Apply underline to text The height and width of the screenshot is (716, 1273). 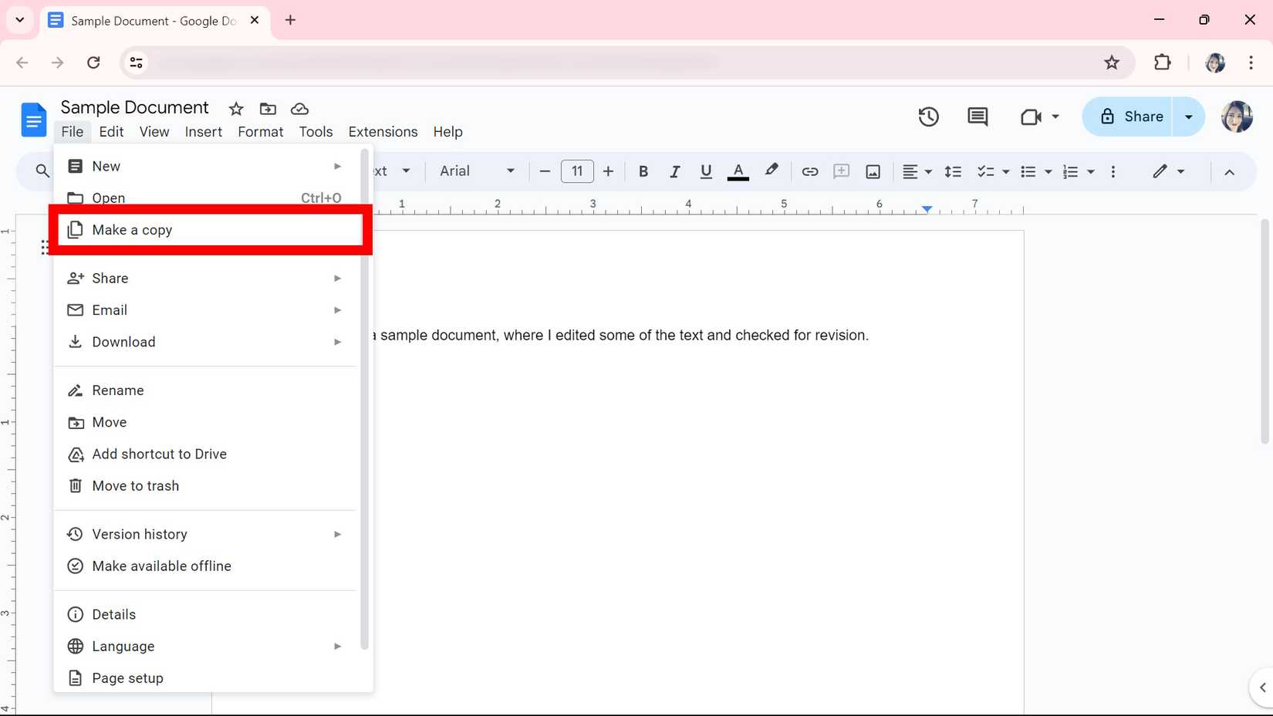[705, 171]
